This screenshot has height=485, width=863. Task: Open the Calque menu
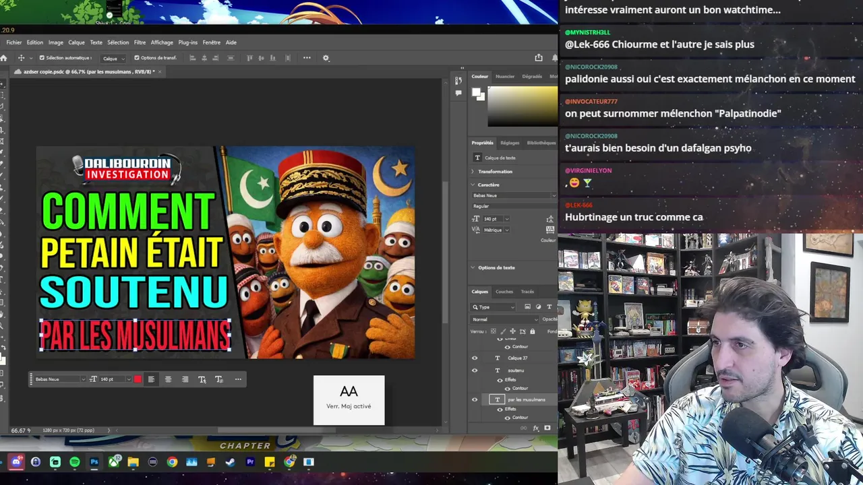[x=76, y=42]
